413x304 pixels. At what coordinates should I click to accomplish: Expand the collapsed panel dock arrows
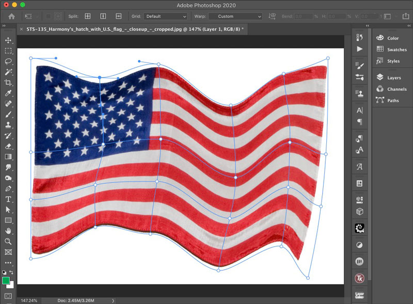[x=367, y=25]
